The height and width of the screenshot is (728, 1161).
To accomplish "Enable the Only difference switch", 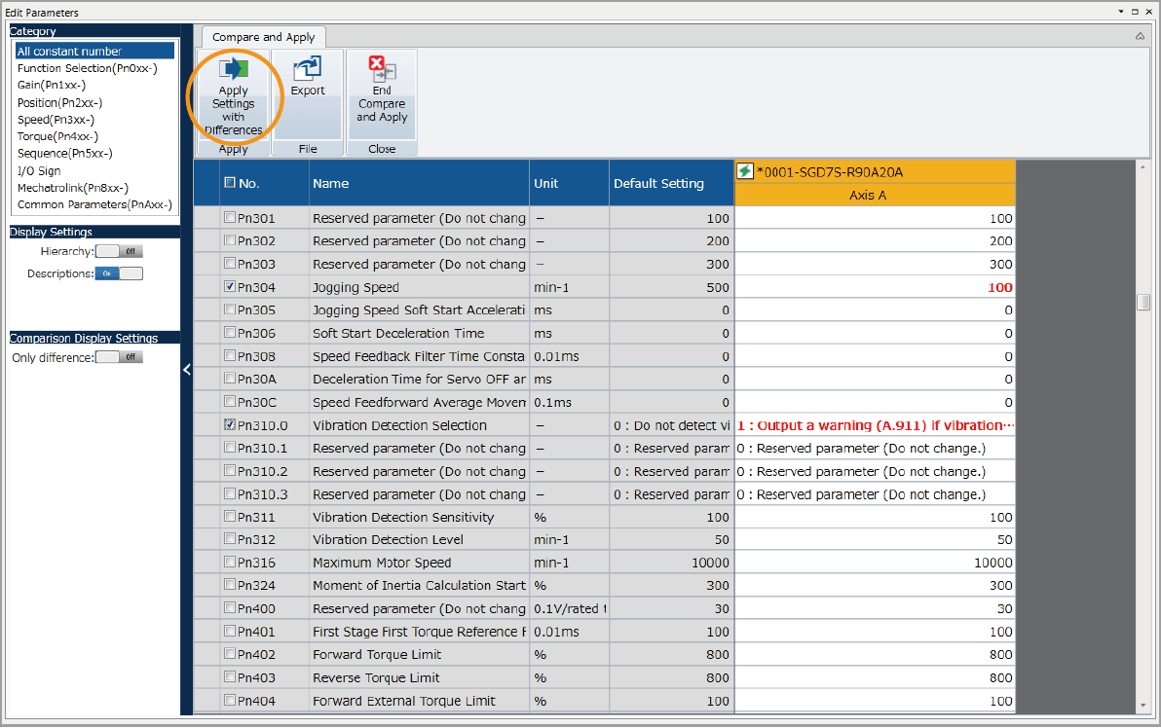I will (119, 357).
